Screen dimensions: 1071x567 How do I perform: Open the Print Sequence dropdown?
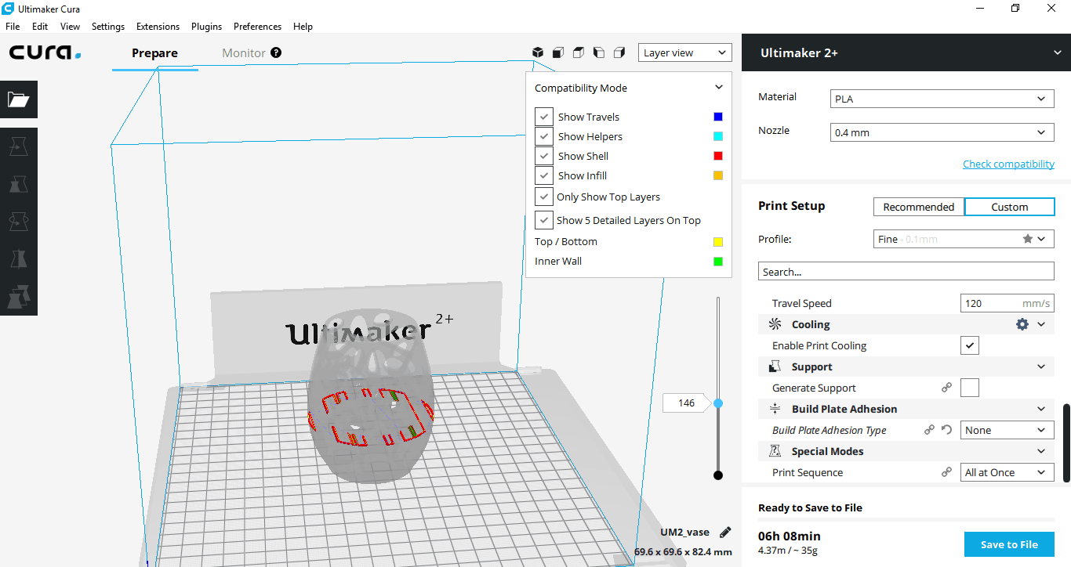(1007, 472)
